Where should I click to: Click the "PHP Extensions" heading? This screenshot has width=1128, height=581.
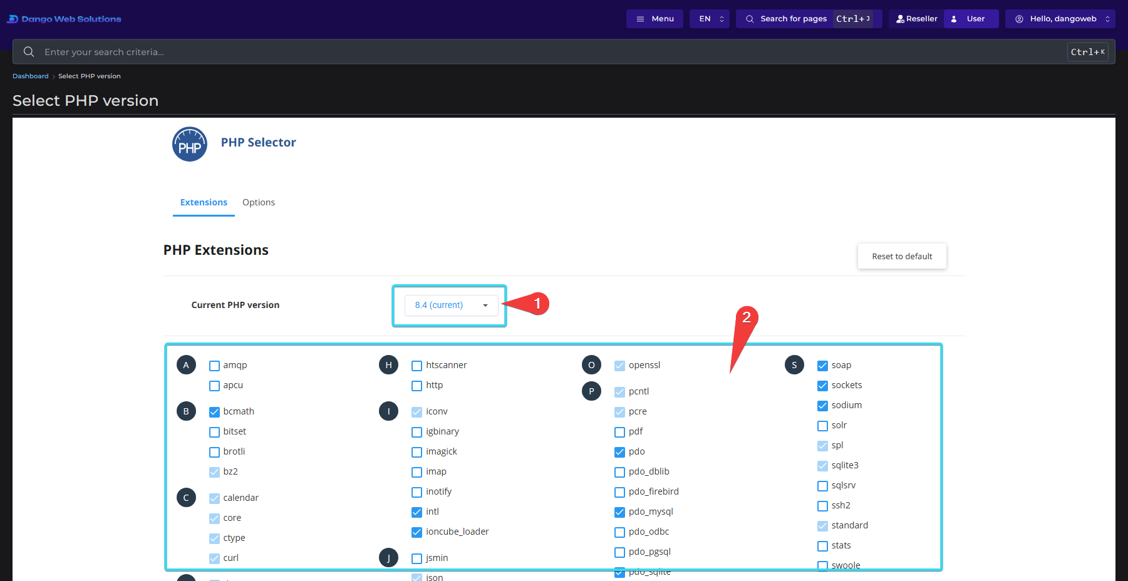(x=216, y=250)
